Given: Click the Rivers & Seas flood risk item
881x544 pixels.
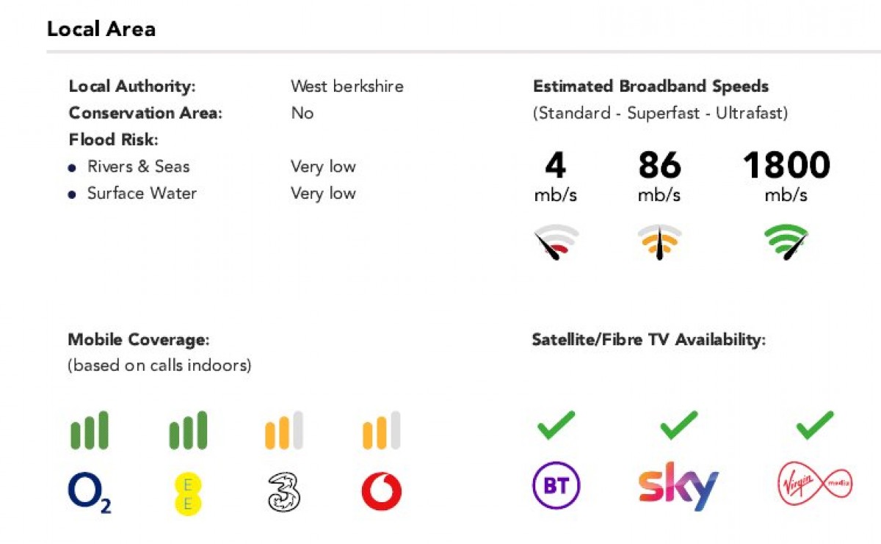Looking at the screenshot, I should [138, 167].
